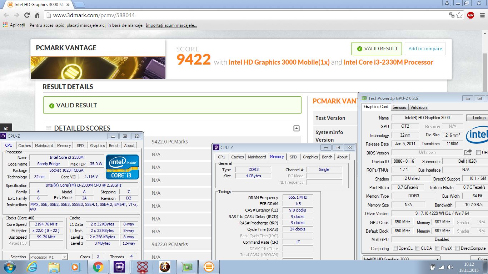Click the Chrome user profile icon
This screenshot has width=488, height=274.
click(x=447, y=3)
